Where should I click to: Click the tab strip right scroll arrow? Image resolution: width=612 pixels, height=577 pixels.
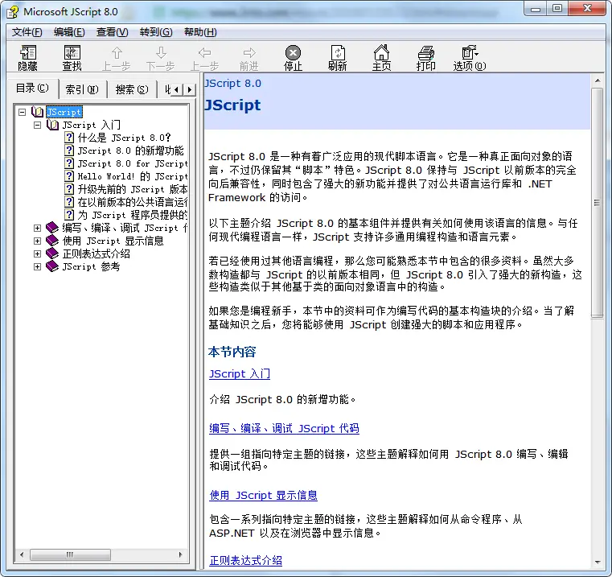(x=190, y=89)
